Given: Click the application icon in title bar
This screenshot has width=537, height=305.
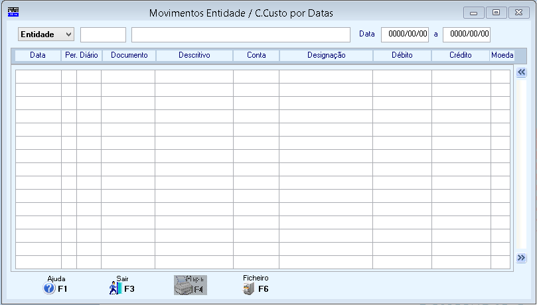Looking at the screenshot, I should pos(13,12).
